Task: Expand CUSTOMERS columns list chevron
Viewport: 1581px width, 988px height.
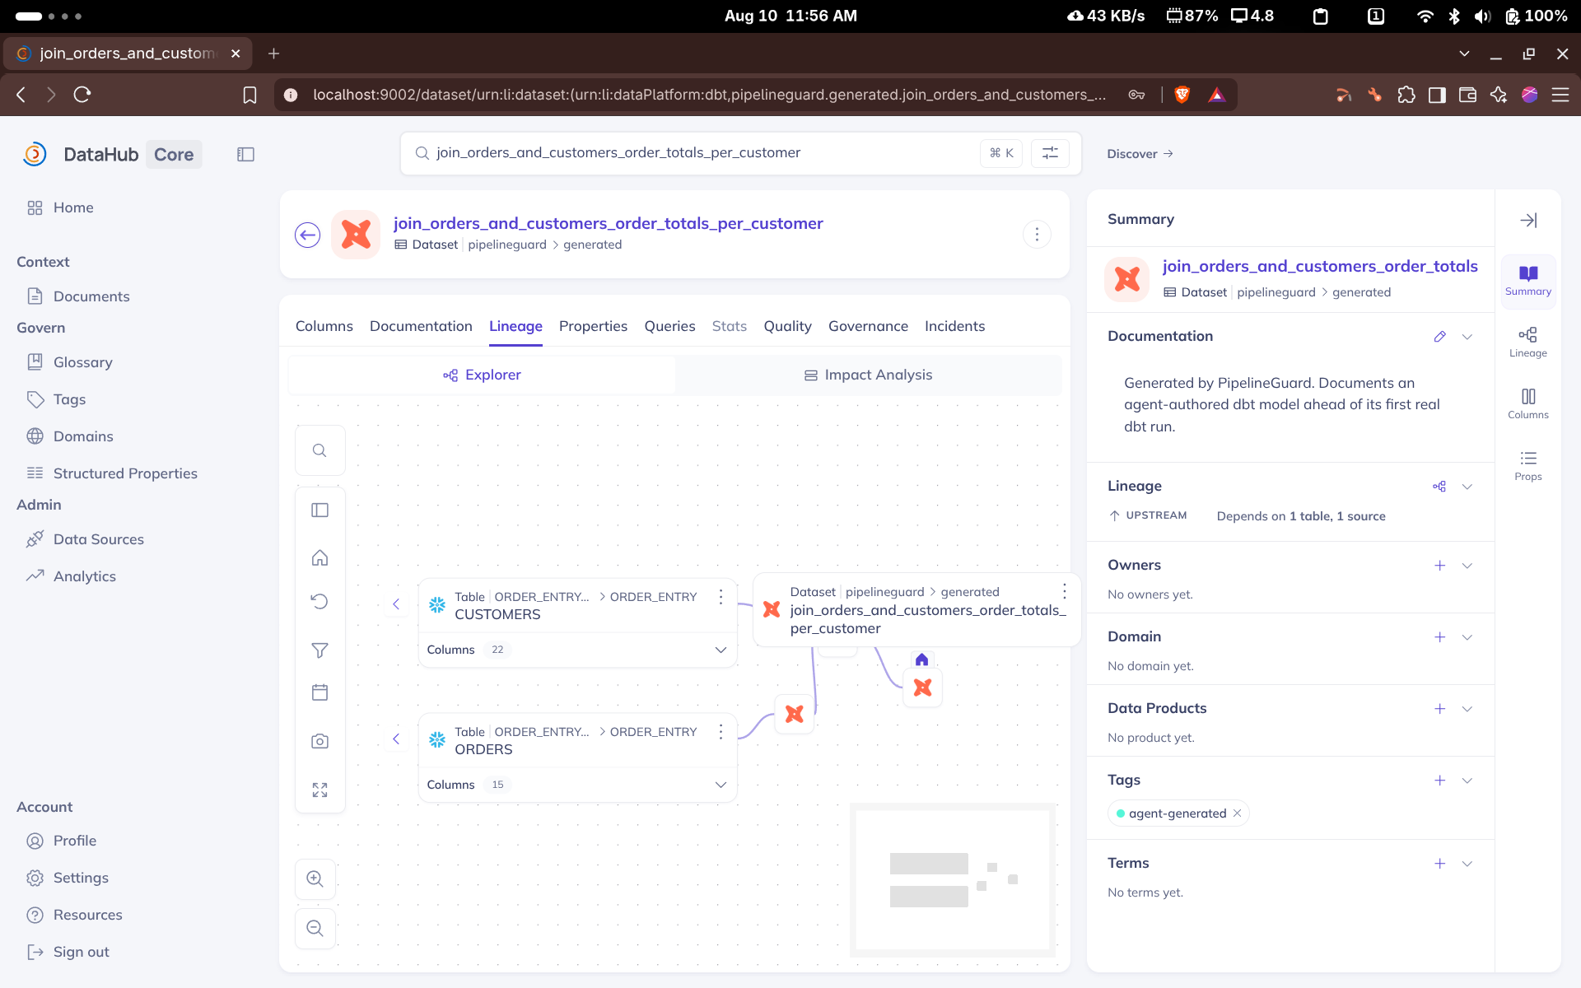Action: click(721, 650)
